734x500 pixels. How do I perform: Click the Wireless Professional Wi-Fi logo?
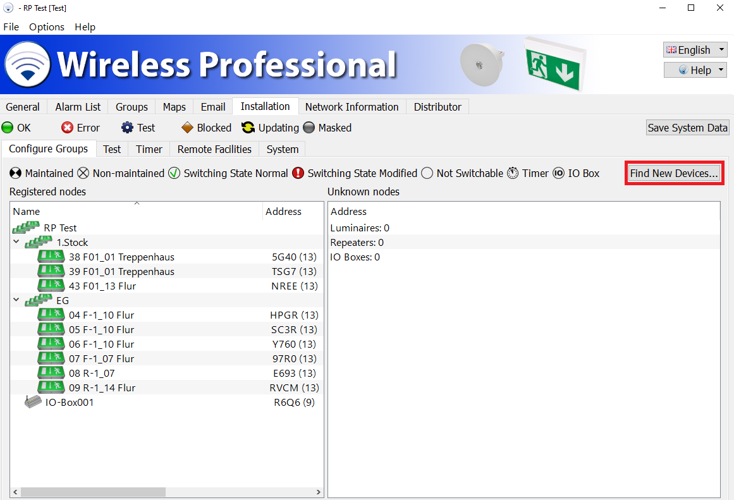point(27,64)
